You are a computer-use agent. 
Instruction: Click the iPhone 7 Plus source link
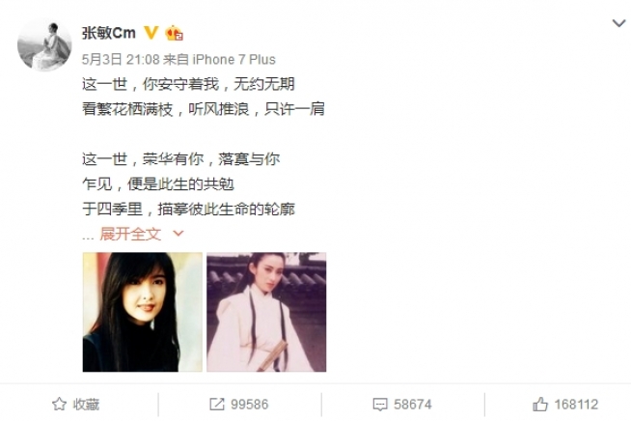[233, 60]
